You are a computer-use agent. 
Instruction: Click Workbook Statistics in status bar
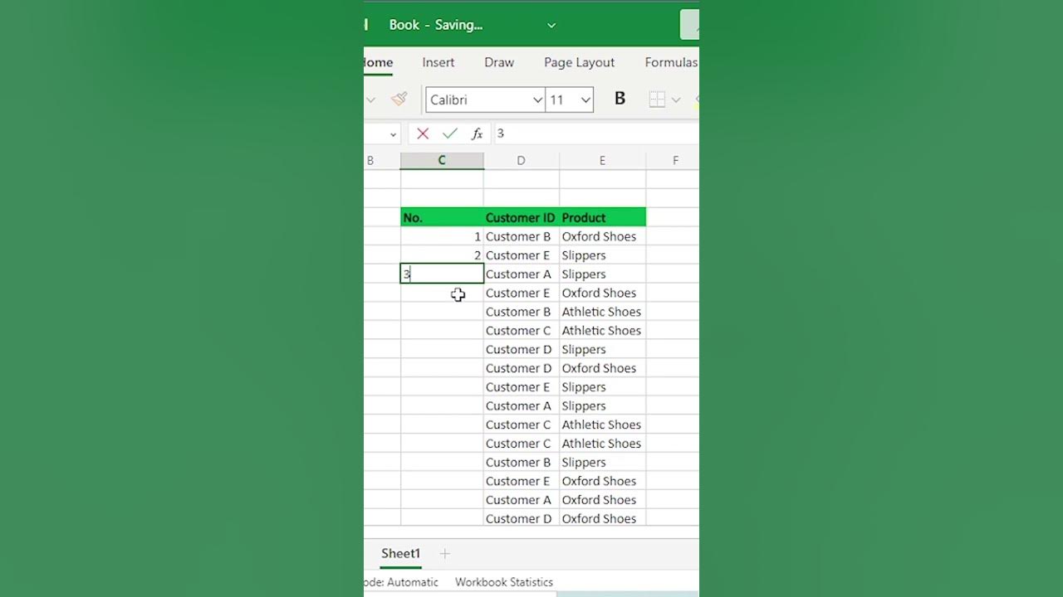point(503,582)
